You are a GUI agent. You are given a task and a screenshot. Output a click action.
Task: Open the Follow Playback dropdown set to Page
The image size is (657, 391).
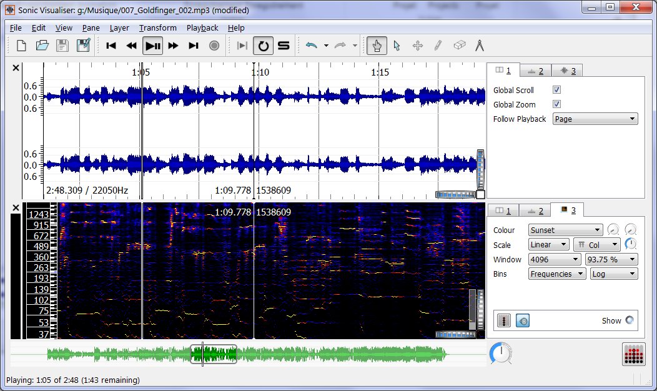[x=595, y=119]
